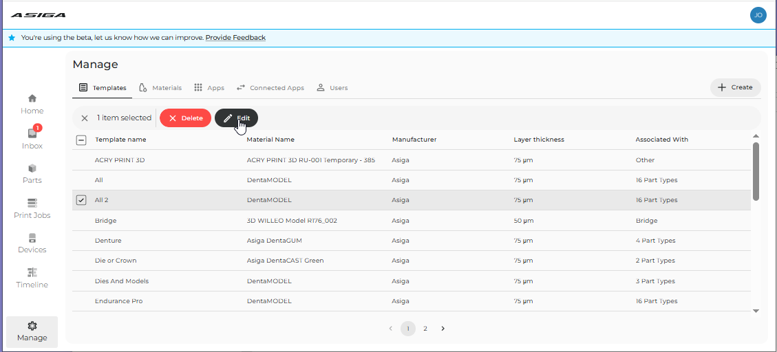The image size is (777, 352).
Task: Click the Asiga DentaGUM material cell
Action: pyautogui.click(x=274, y=241)
